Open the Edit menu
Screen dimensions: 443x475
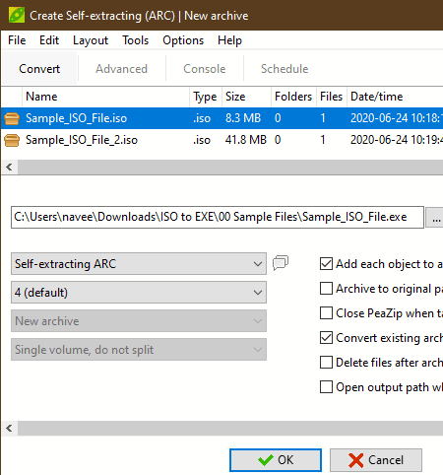pyautogui.click(x=49, y=40)
